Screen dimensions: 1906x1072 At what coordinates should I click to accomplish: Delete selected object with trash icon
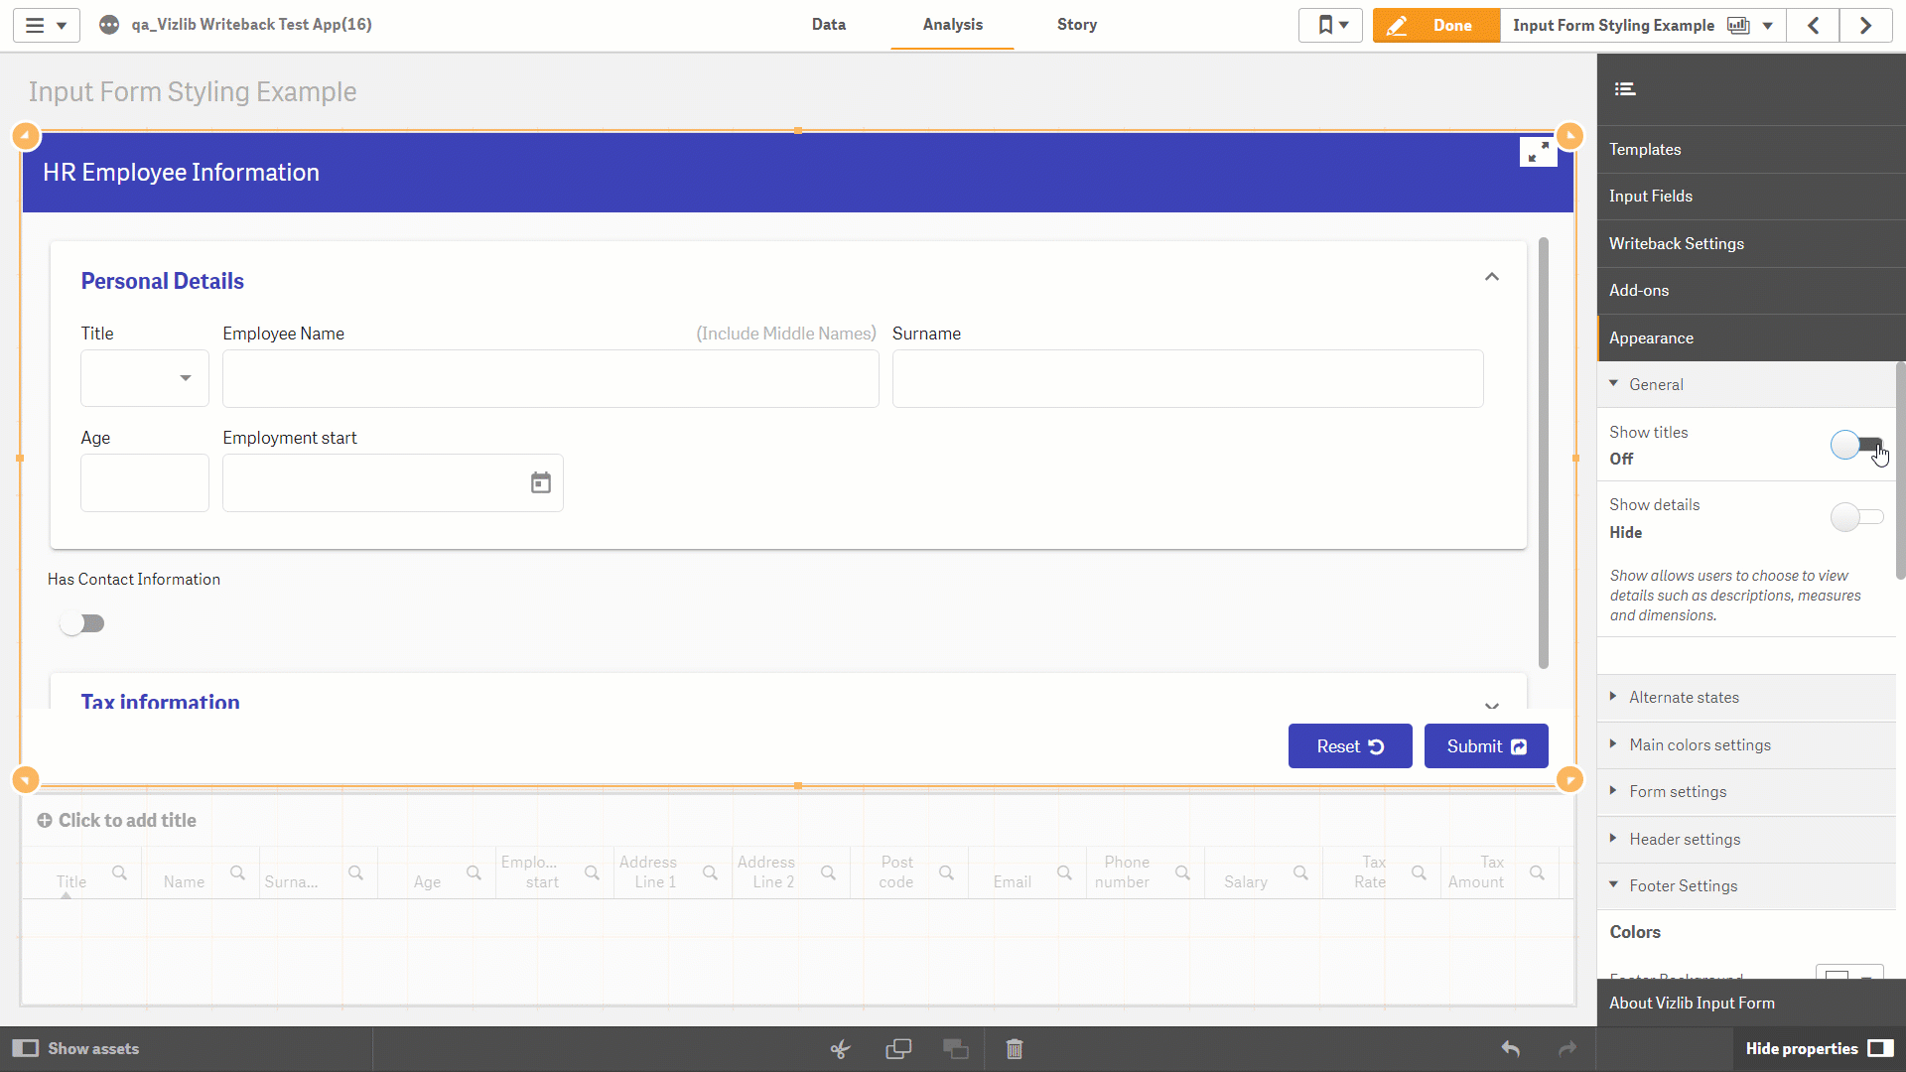(1014, 1049)
